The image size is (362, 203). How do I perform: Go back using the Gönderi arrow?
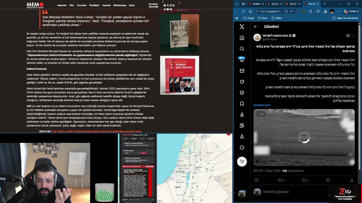pyautogui.click(x=255, y=27)
